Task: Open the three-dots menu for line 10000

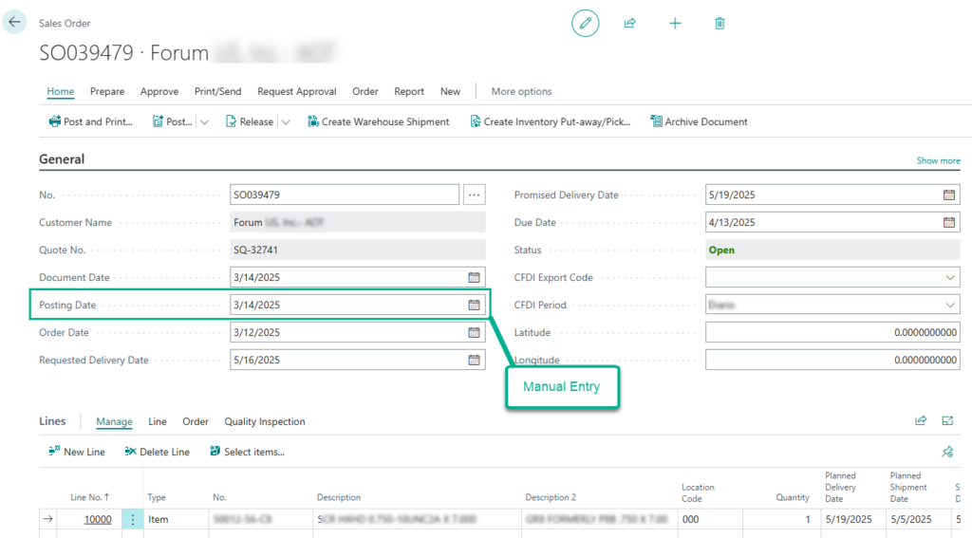Action: click(x=132, y=519)
